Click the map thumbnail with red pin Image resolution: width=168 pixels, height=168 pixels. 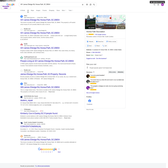(x=110, y=18)
